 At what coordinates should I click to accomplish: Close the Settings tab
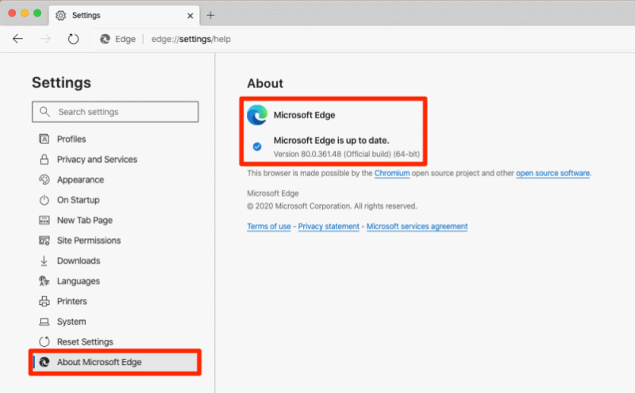[x=190, y=16]
